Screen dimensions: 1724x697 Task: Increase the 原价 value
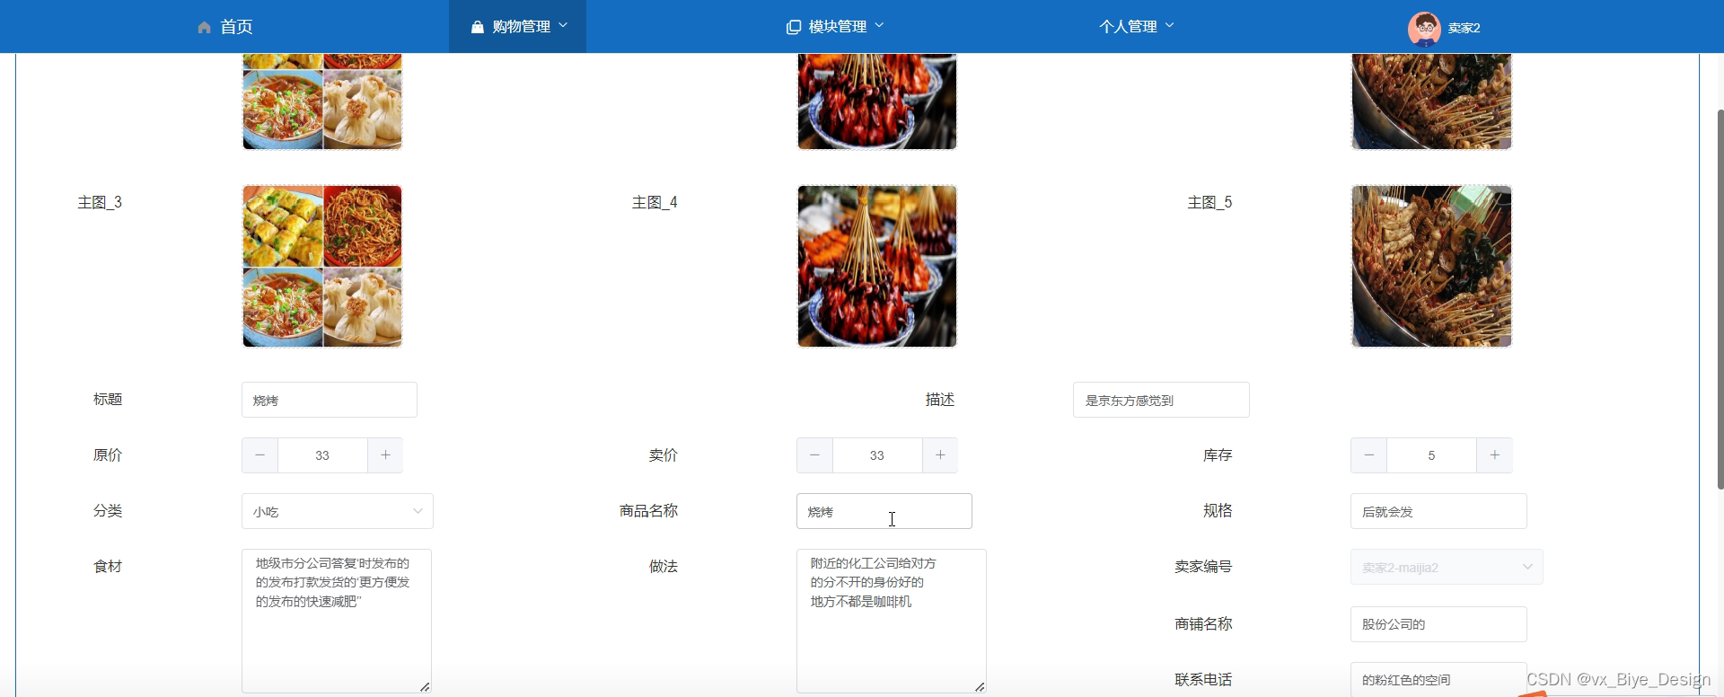pos(385,455)
